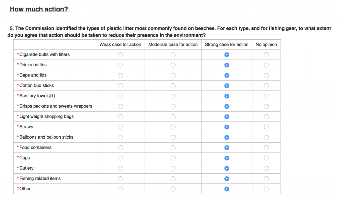This screenshot has width=338, height=198.
Task: Choose Moderate case for Straws
Action: [173, 127]
